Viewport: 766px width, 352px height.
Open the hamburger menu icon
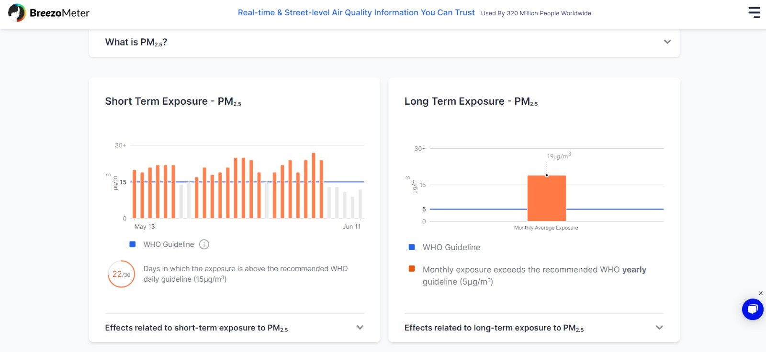[754, 12]
